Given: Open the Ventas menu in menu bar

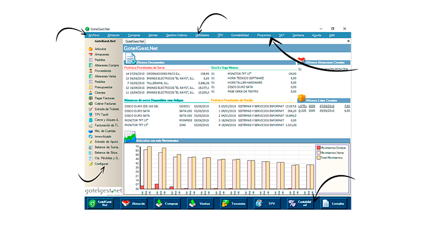Looking at the screenshot, I should pyautogui.click(x=153, y=35).
